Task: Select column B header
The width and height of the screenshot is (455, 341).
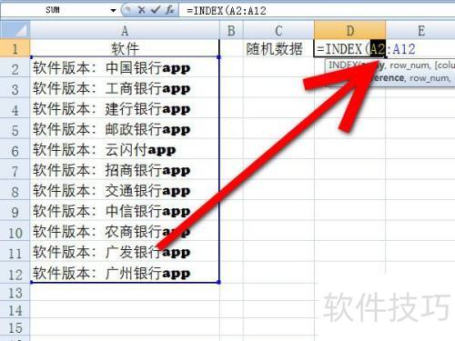Action: 231,30
